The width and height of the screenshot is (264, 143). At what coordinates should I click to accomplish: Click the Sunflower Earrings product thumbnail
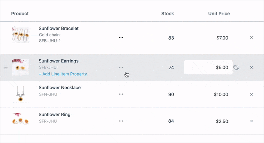[20, 67]
